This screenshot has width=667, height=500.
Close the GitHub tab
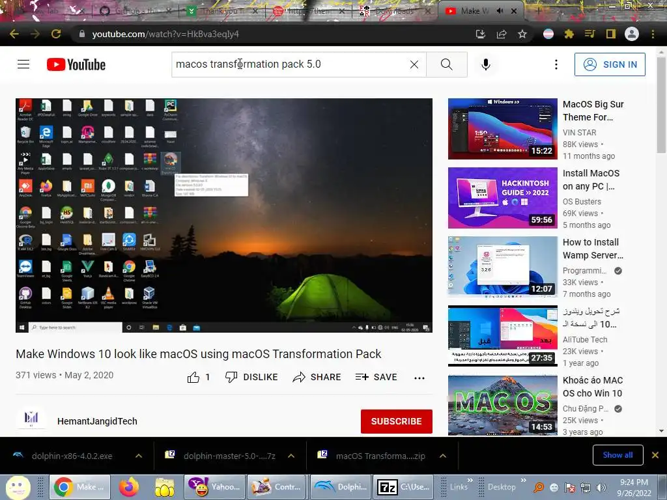point(169,10)
